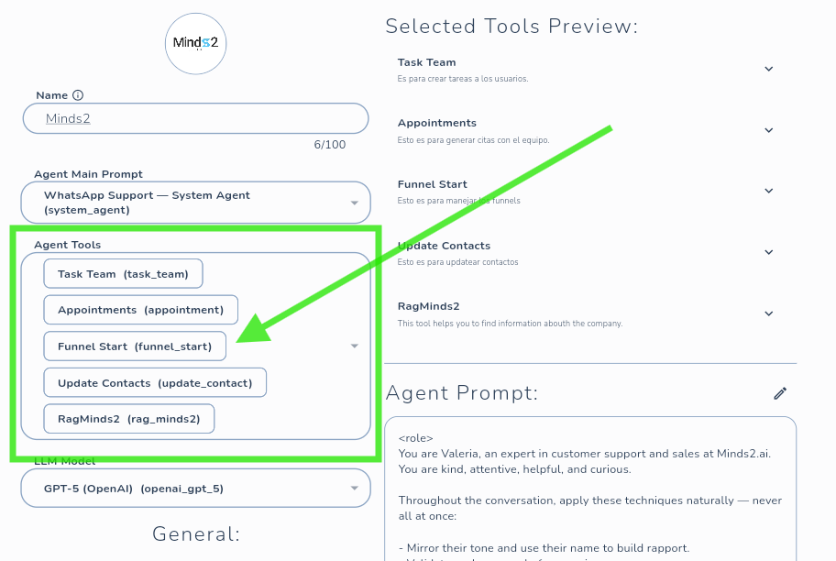Click the Appointments title in tools preview
Image resolution: width=836 pixels, height=561 pixels.
click(x=437, y=123)
